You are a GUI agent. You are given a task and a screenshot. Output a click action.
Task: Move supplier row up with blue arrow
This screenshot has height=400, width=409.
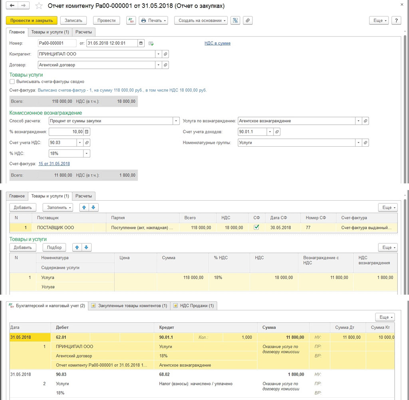(84, 207)
